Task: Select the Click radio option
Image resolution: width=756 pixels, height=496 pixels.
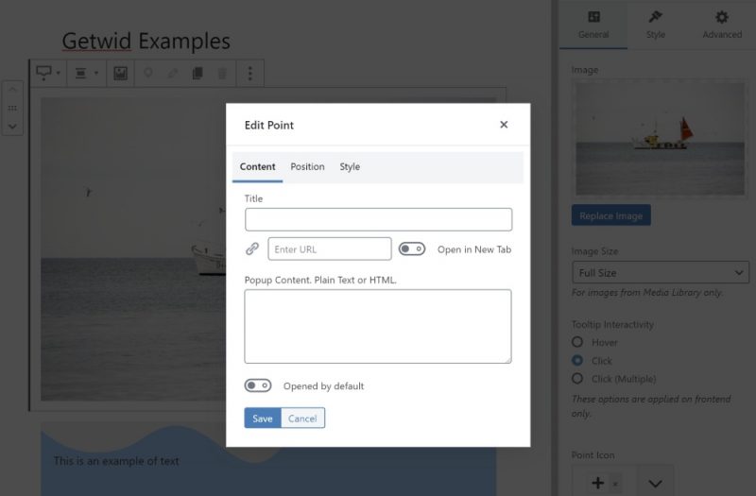Action: click(577, 361)
